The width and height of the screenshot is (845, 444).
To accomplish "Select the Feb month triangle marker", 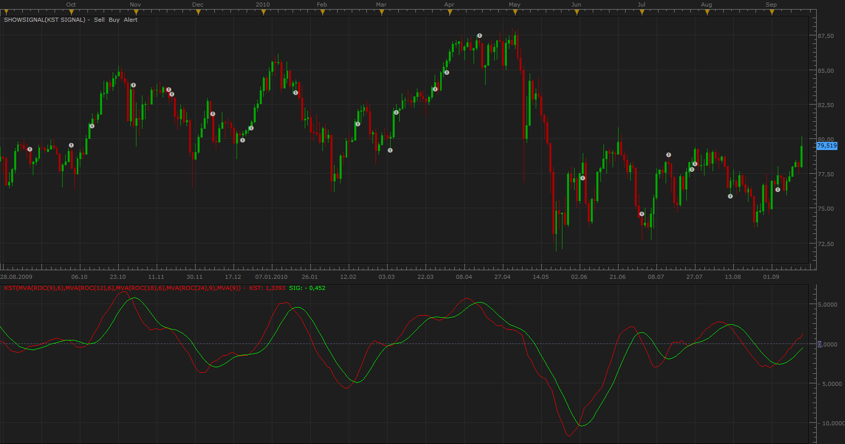I will click(322, 13).
